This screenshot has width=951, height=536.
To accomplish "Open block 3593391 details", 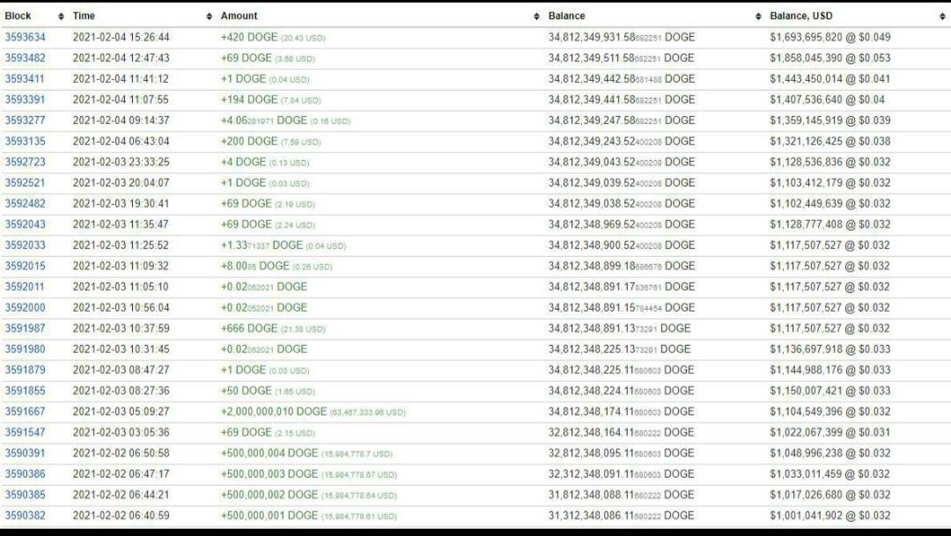I will 25,99.
